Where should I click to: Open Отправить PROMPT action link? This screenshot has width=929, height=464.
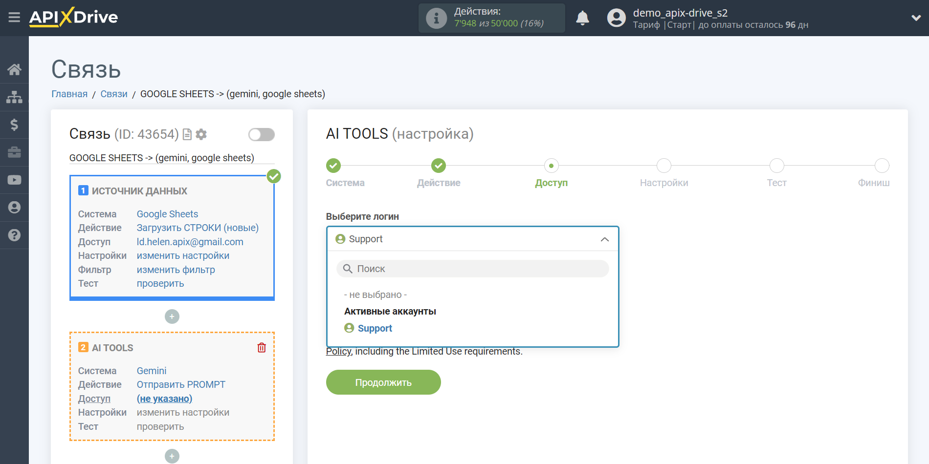(x=181, y=384)
